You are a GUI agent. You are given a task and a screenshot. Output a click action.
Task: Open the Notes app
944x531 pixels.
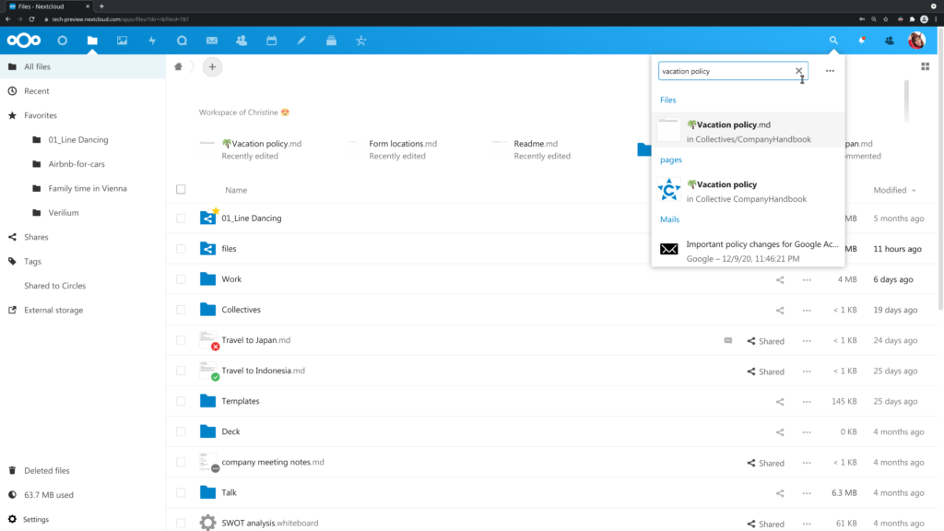[x=301, y=41]
